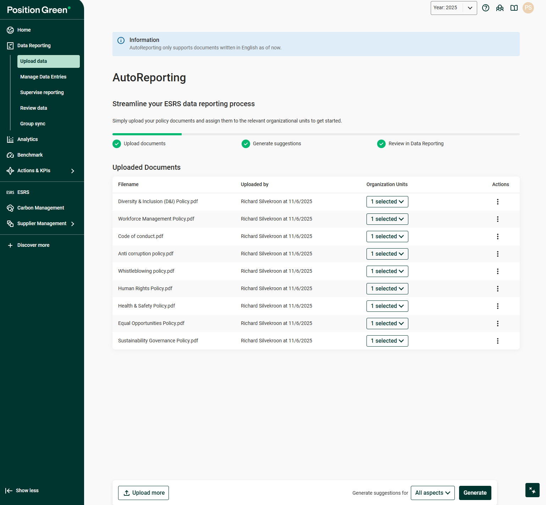Expand the All aspects dropdown

(x=432, y=493)
